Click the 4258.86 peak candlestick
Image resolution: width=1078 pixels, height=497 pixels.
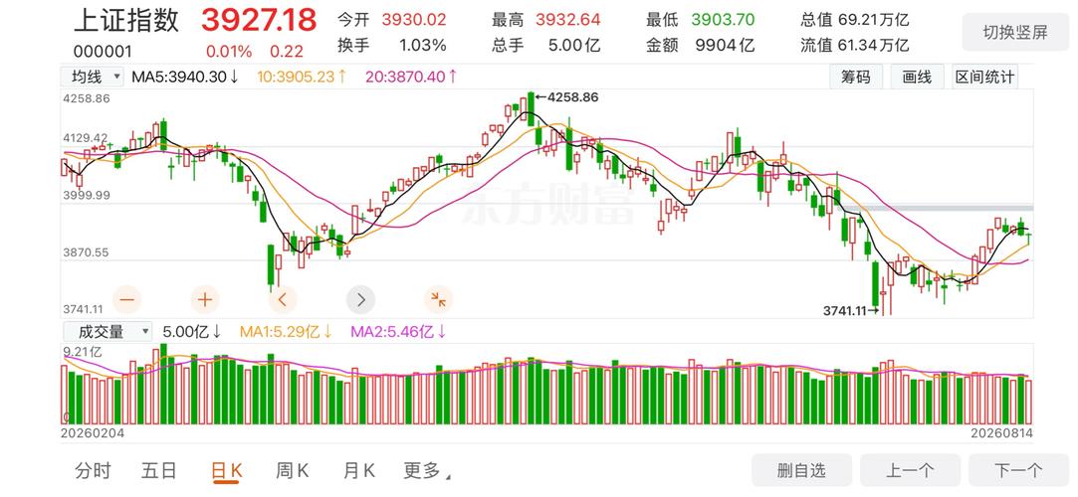tap(531, 109)
